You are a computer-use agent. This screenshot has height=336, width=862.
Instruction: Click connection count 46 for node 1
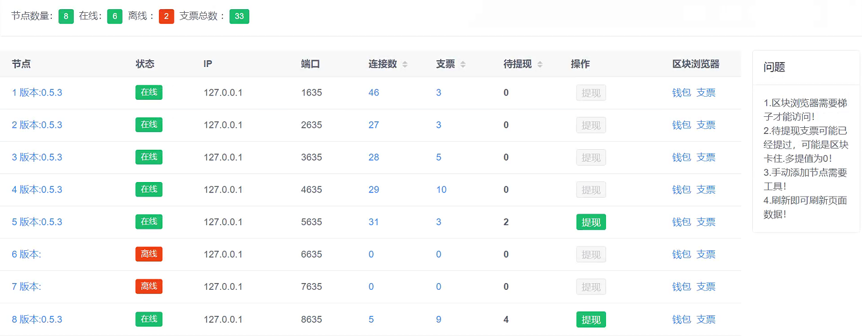(x=374, y=93)
